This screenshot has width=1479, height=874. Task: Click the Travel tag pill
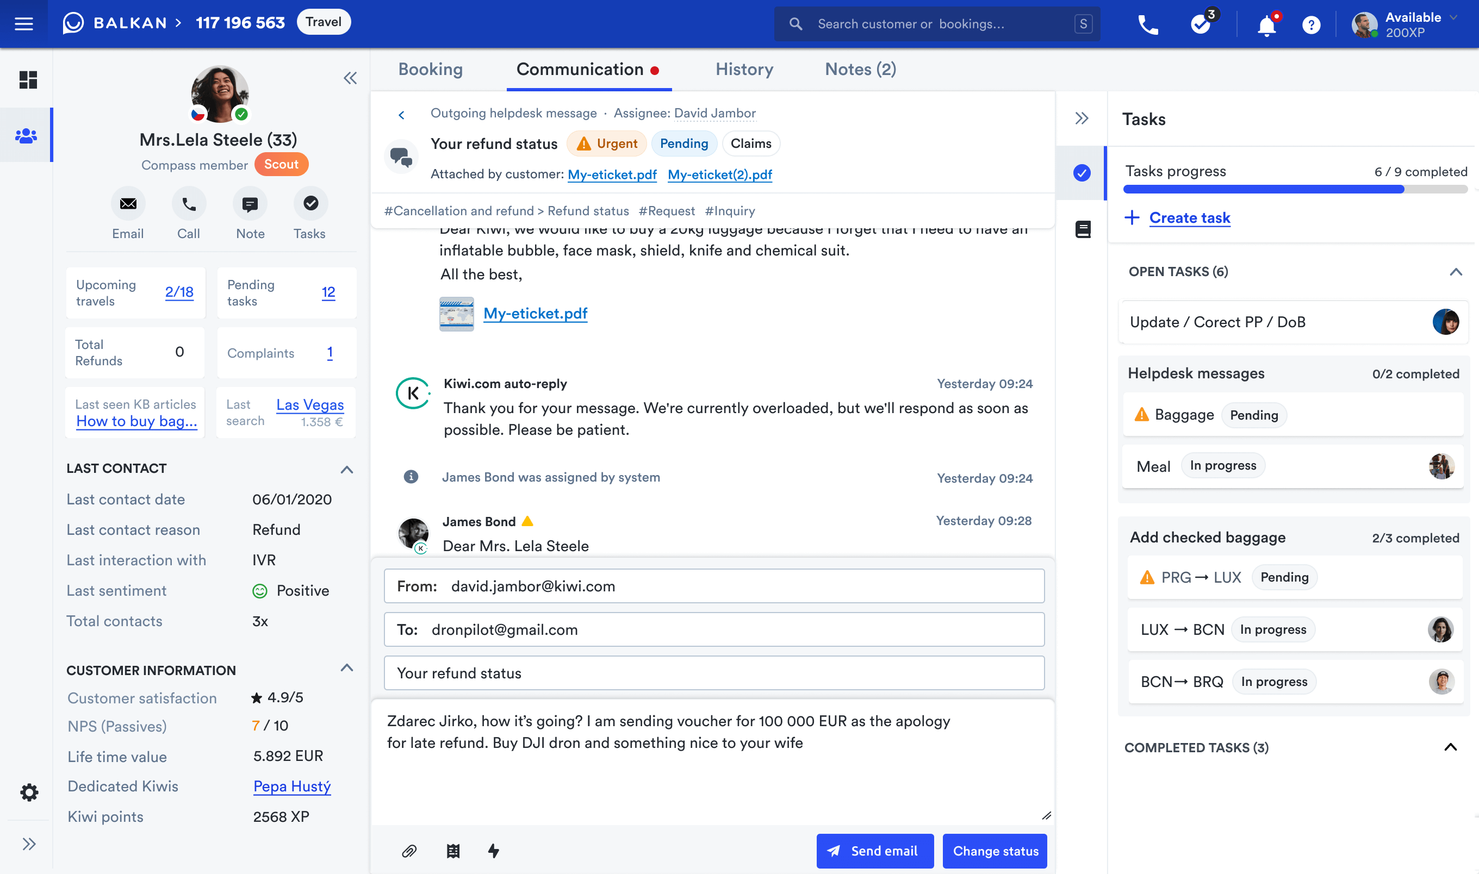tap(324, 22)
